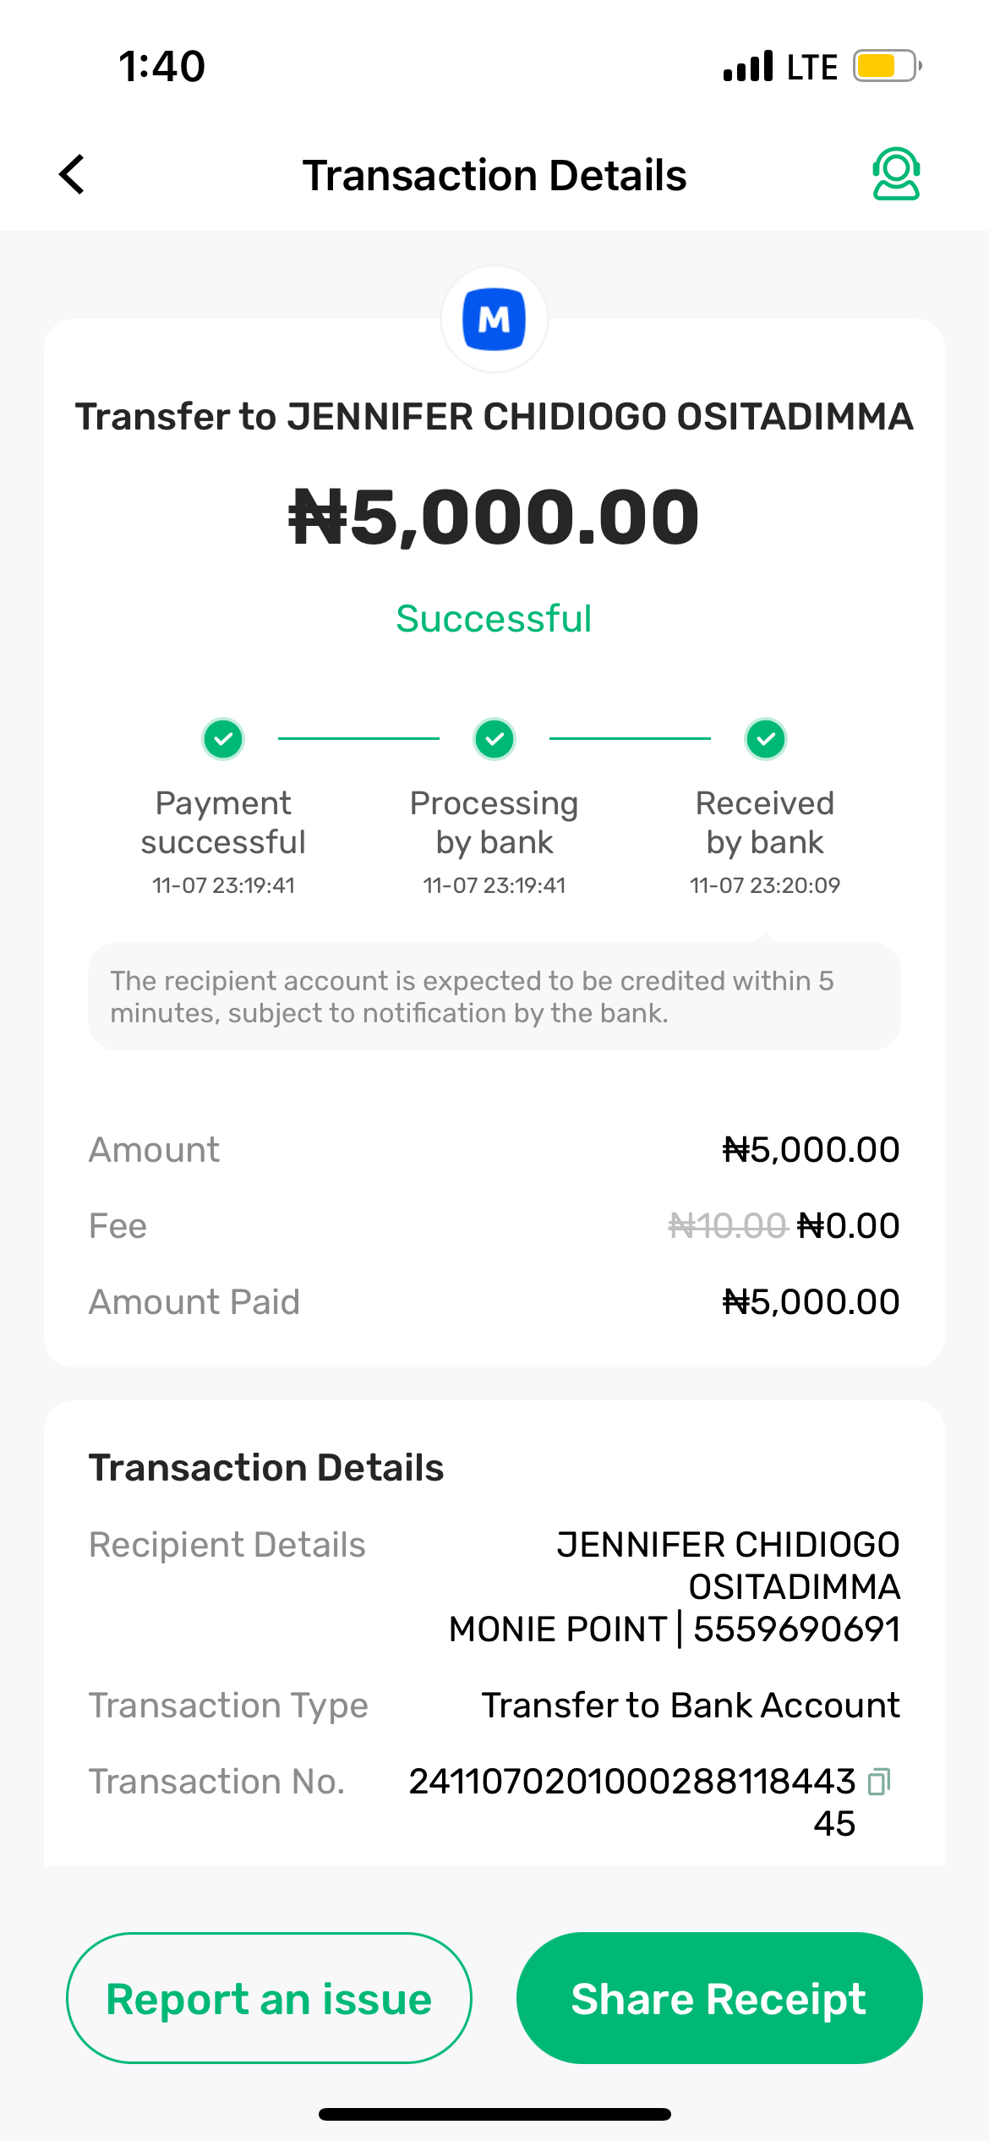
Task: Open customer support headset icon
Action: tap(896, 174)
